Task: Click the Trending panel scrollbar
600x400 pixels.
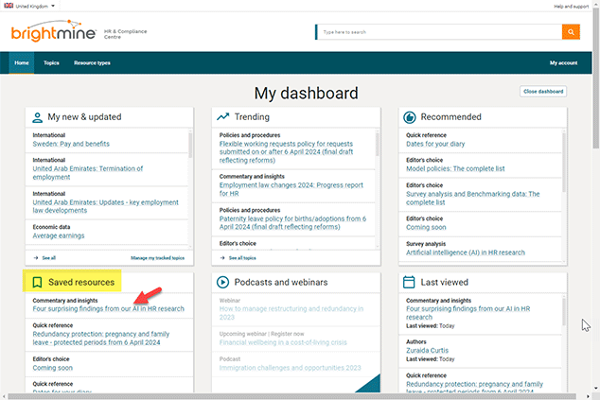Action: pos(377,144)
